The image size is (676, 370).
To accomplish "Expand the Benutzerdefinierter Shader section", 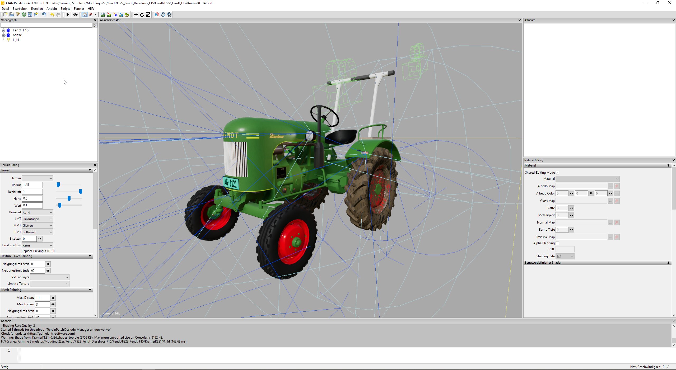I will 668,263.
